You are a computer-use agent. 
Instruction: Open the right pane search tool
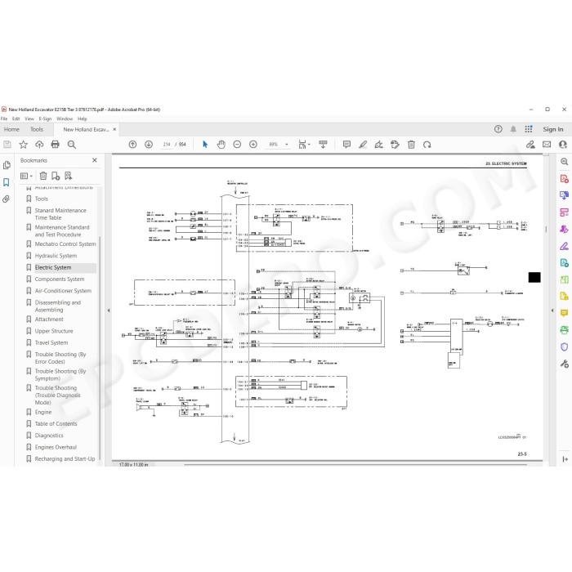(x=564, y=162)
